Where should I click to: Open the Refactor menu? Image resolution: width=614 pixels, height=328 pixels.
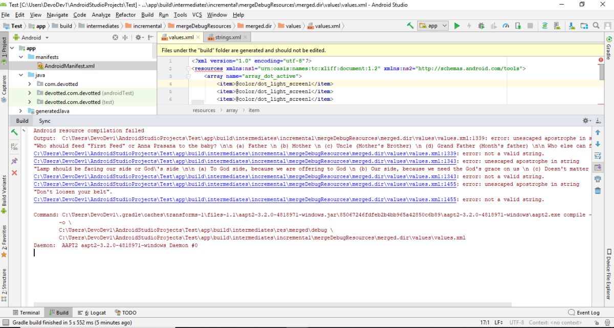(x=125, y=15)
